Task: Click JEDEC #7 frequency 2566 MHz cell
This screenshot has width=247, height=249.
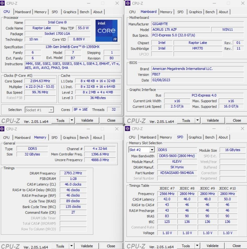Action: 167,194
